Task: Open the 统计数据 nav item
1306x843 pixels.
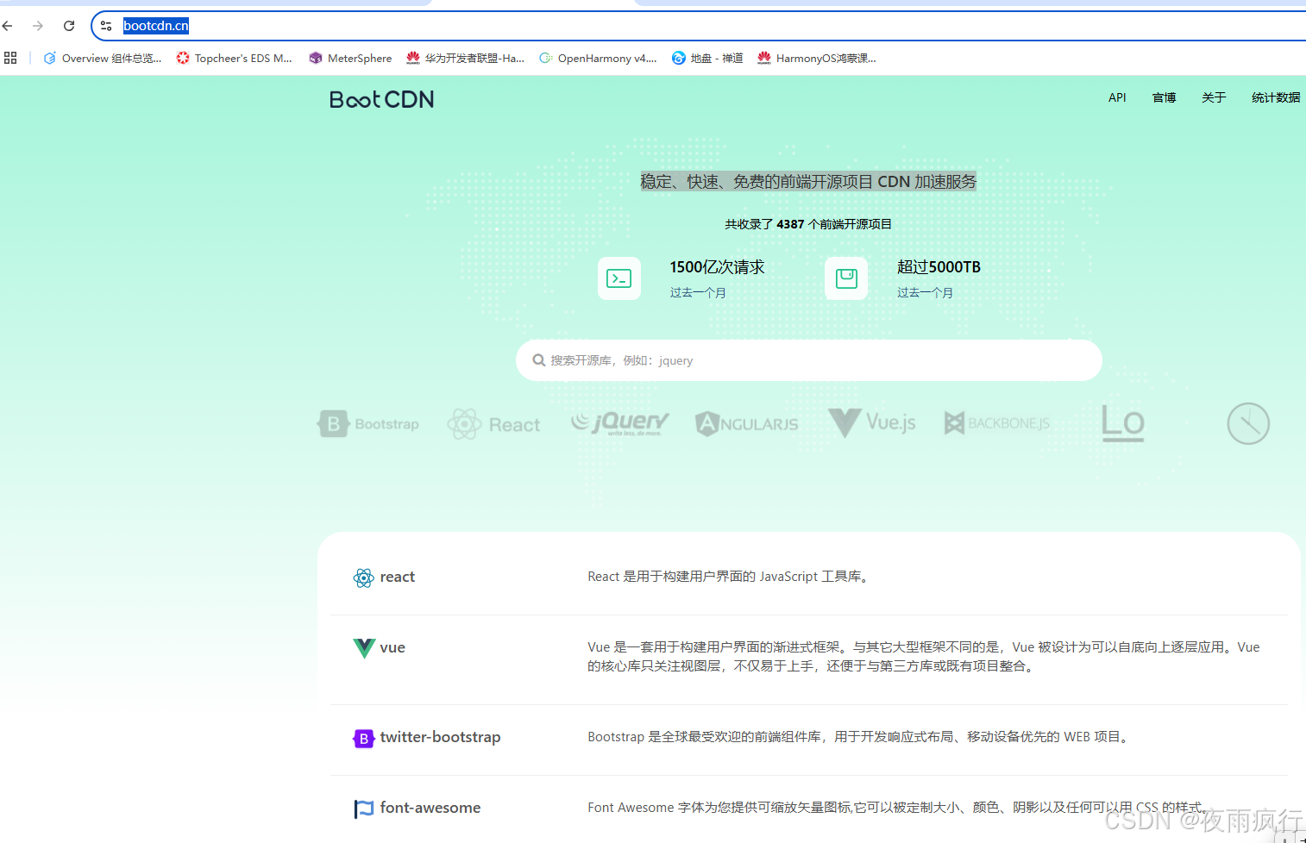Action: click(x=1276, y=97)
